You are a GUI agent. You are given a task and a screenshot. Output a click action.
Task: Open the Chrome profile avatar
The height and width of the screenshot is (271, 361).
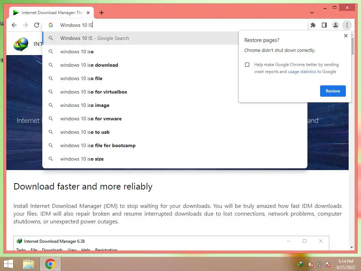tap(336, 25)
